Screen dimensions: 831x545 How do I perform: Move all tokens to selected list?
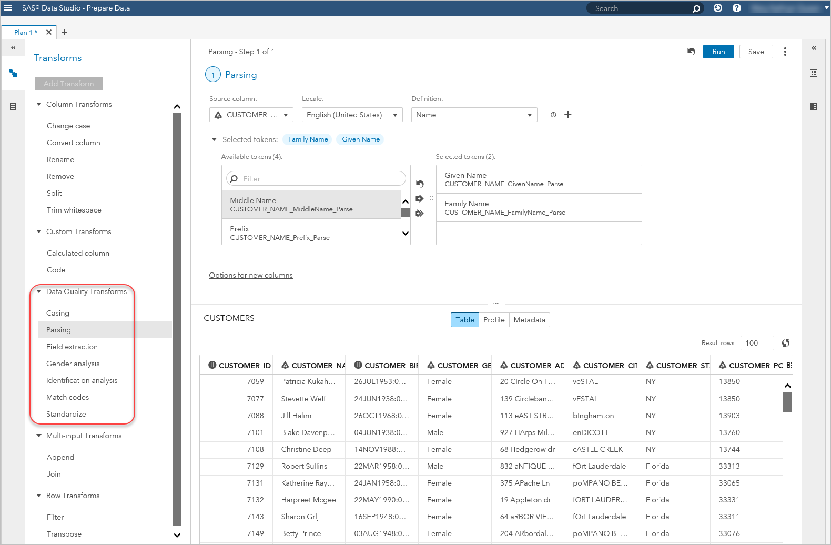point(419,214)
